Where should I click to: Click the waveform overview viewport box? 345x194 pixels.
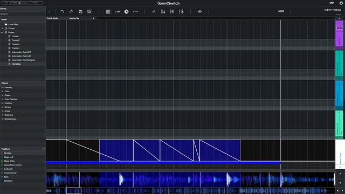point(74,190)
